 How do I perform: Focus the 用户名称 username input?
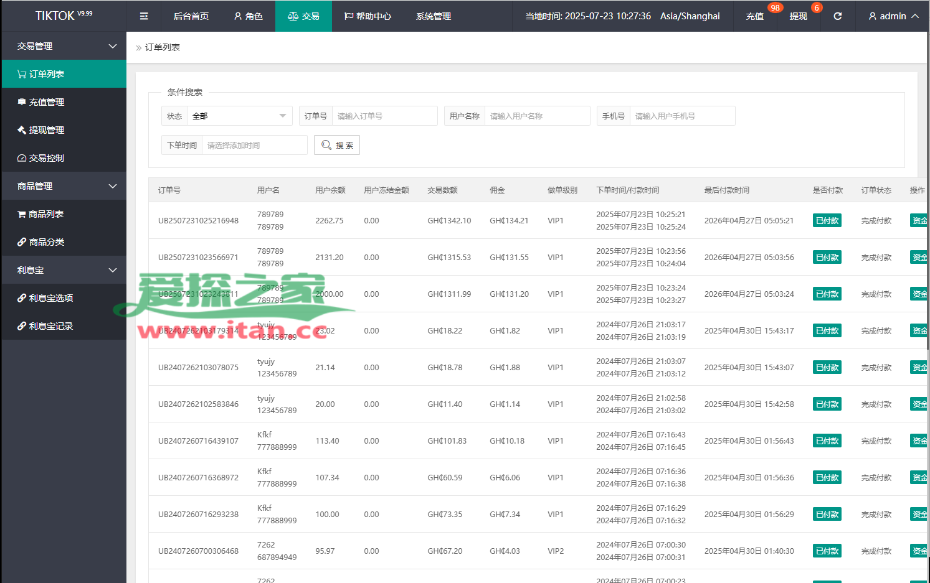[x=537, y=116]
